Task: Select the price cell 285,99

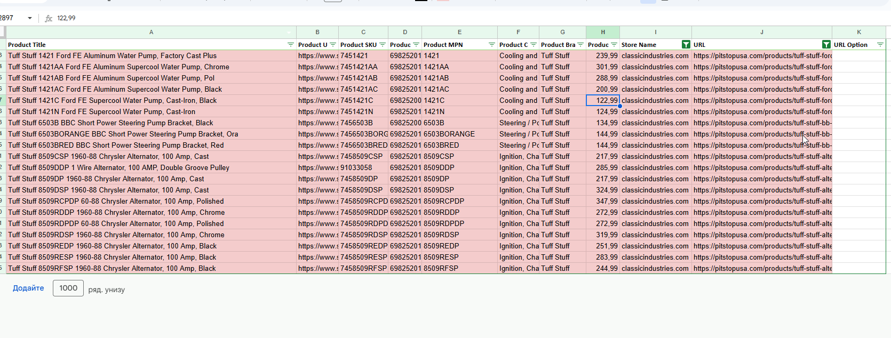Action: pos(603,167)
